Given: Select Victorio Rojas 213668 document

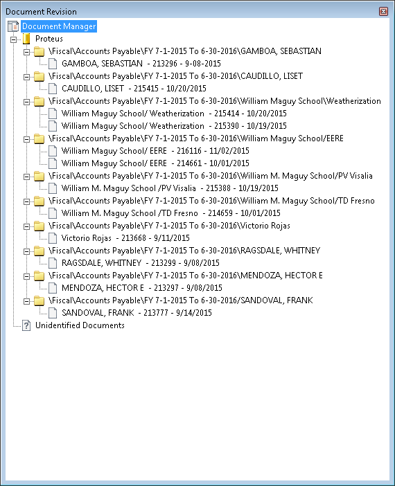Looking at the screenshot, I should 125,238.
